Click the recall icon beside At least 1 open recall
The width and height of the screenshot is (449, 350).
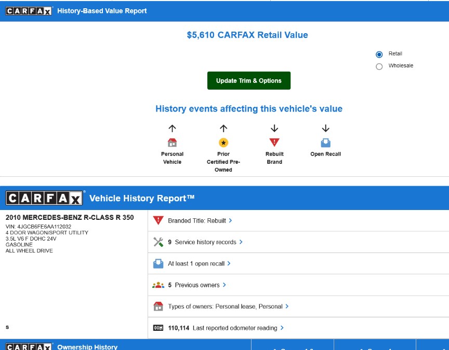158,263
